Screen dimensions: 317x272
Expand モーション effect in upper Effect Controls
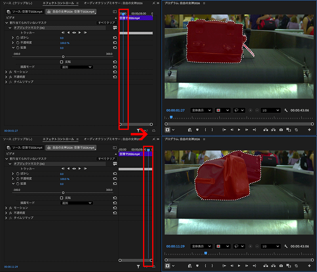tap(6, 72)
